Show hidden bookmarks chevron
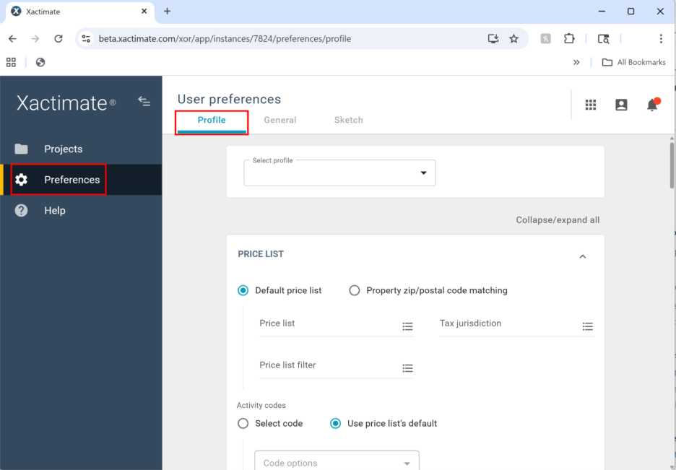Screen dimensions: 676x470 tap(576, 63)
